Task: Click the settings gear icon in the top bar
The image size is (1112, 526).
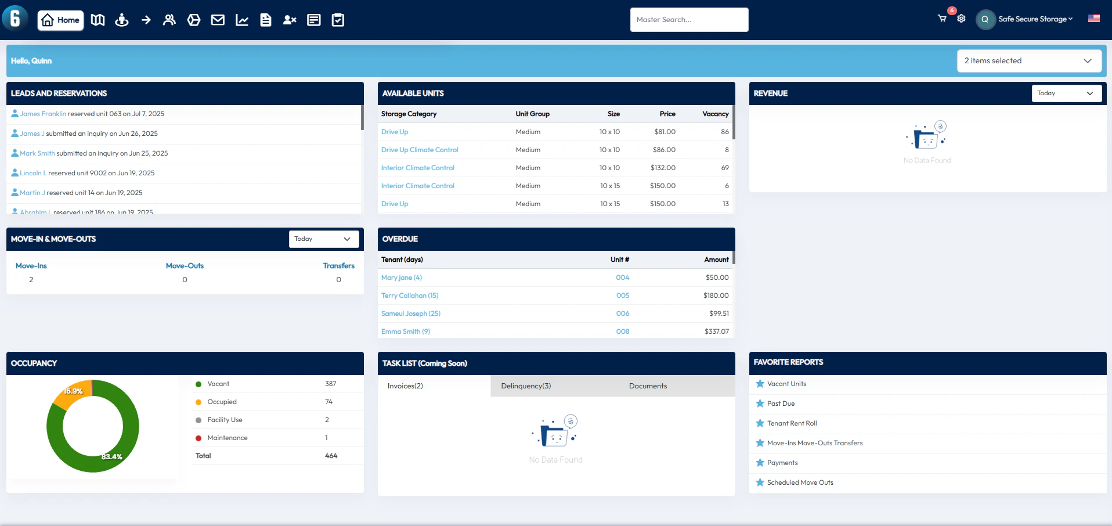Action: click(961, 19)
